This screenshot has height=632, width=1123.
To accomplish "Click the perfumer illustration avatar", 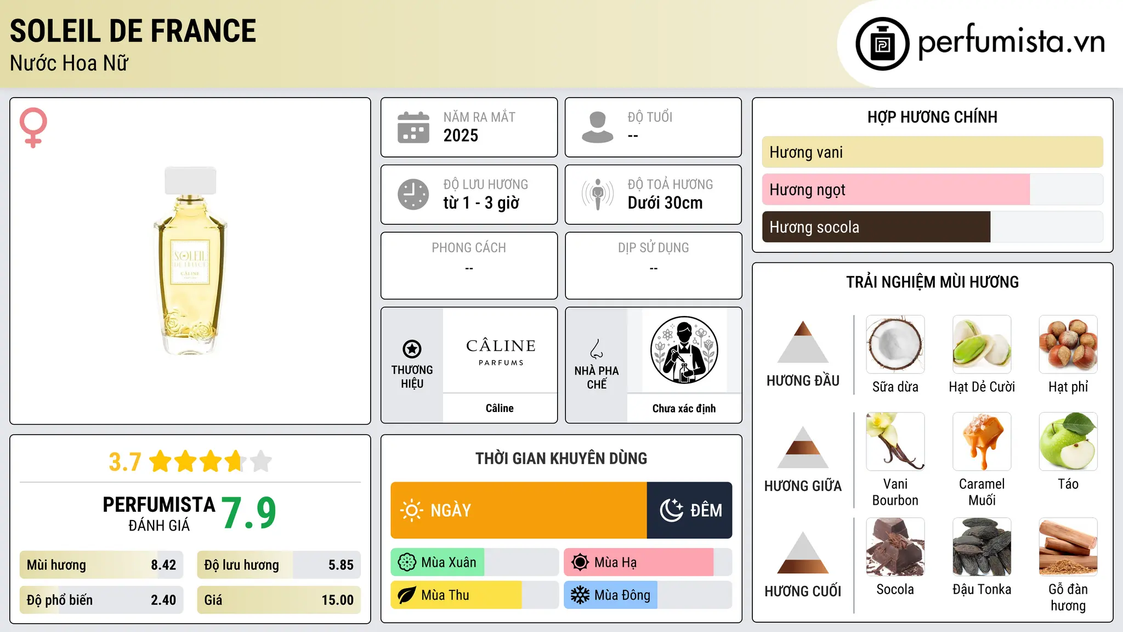I will click(684, 350).
